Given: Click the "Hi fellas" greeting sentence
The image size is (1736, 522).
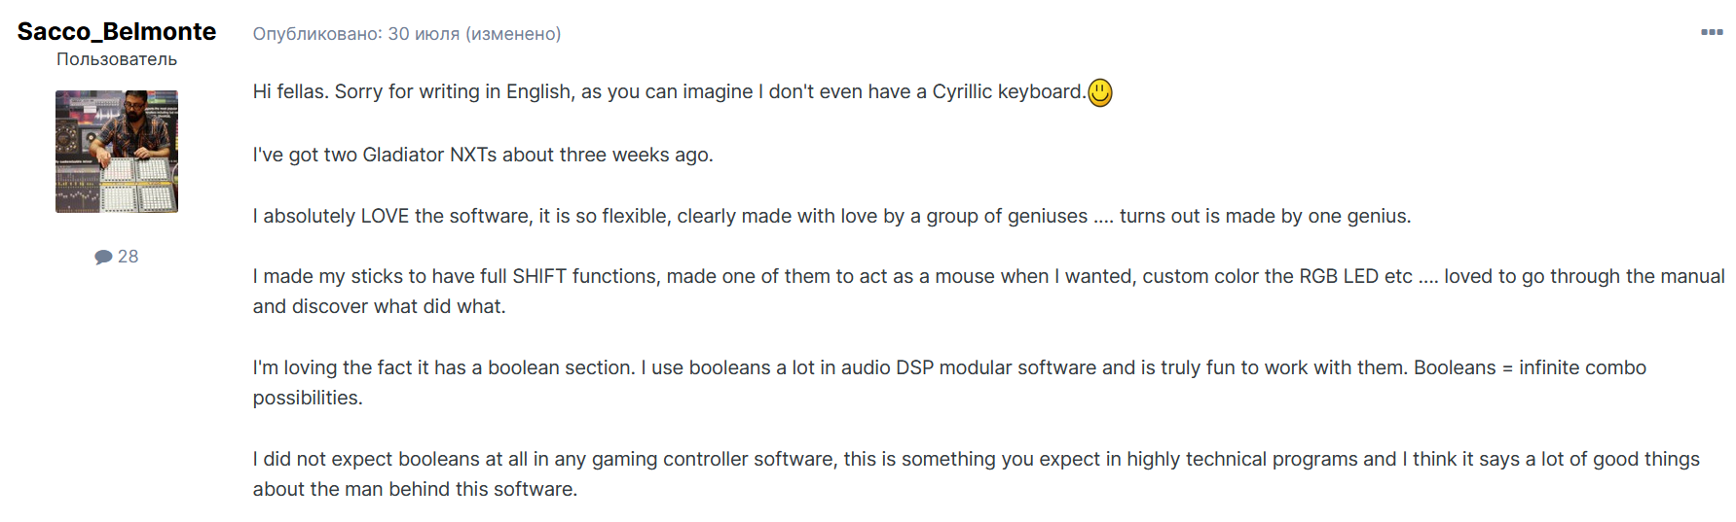Looking at the screenshot, I should [x=290, y=91].
